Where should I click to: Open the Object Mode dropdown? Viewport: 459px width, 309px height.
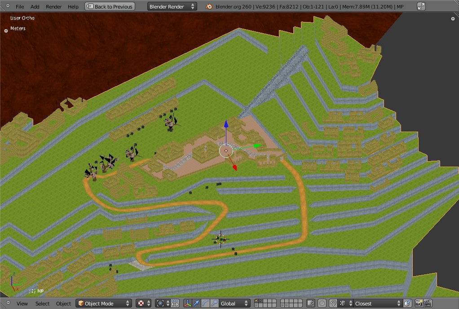104,304
